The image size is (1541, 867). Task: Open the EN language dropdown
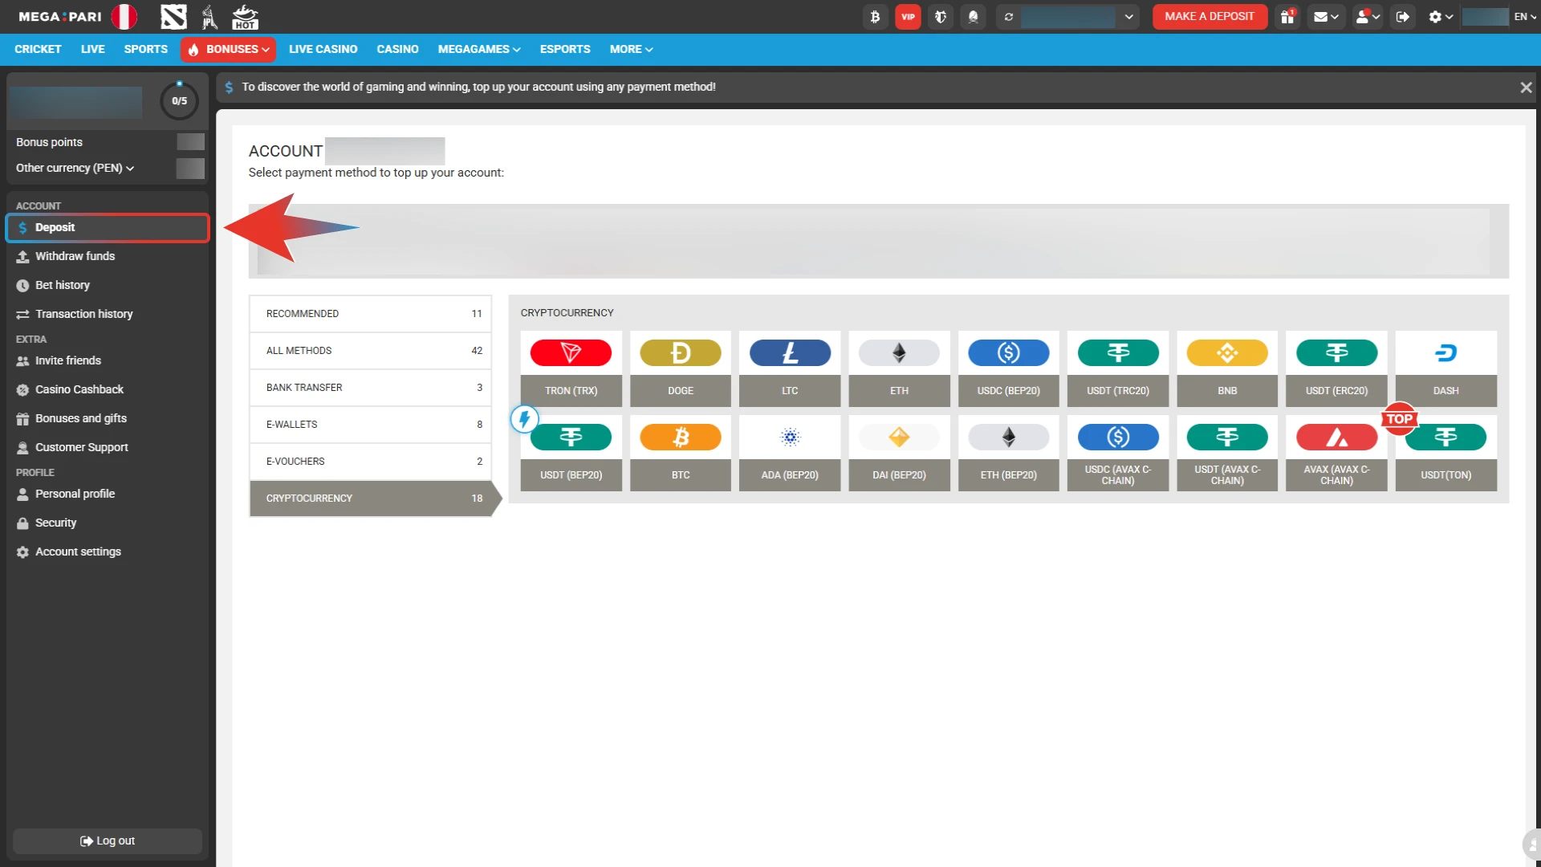1524,17
